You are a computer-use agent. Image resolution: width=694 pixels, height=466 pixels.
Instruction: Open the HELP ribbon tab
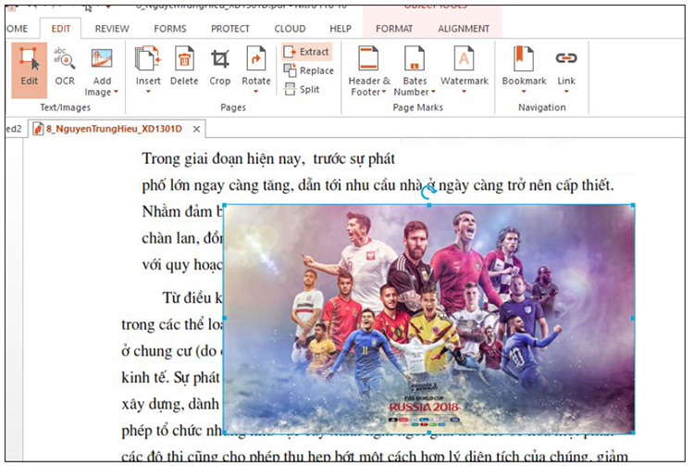pos(341,29)
